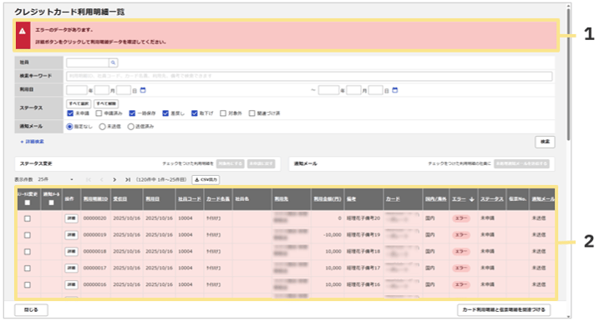The width and height of the screenshot is (599, 321).
Task: Go to the previous page arrow
Action: point(102,179)
